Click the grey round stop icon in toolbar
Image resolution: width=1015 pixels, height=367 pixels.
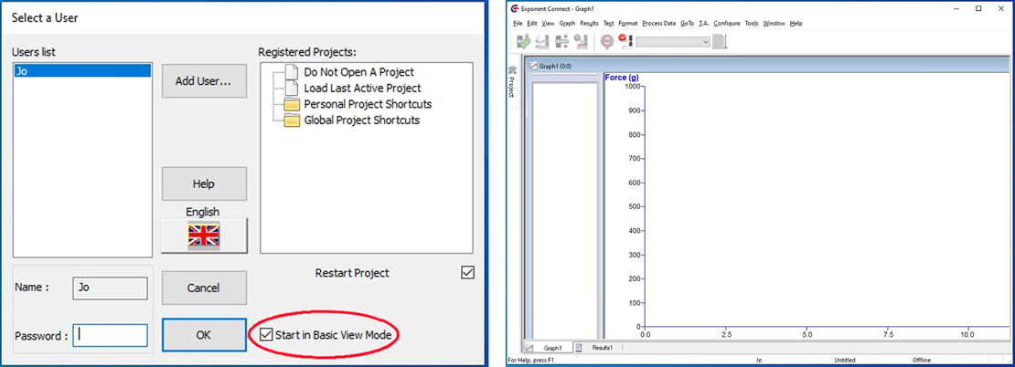click(607, 42)
